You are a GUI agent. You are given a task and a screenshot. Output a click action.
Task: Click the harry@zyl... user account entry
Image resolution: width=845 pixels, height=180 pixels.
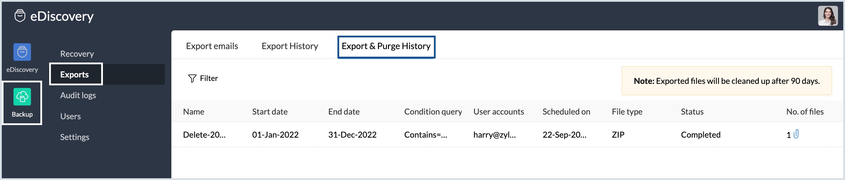pyautogui.click(x=495, y=134)
